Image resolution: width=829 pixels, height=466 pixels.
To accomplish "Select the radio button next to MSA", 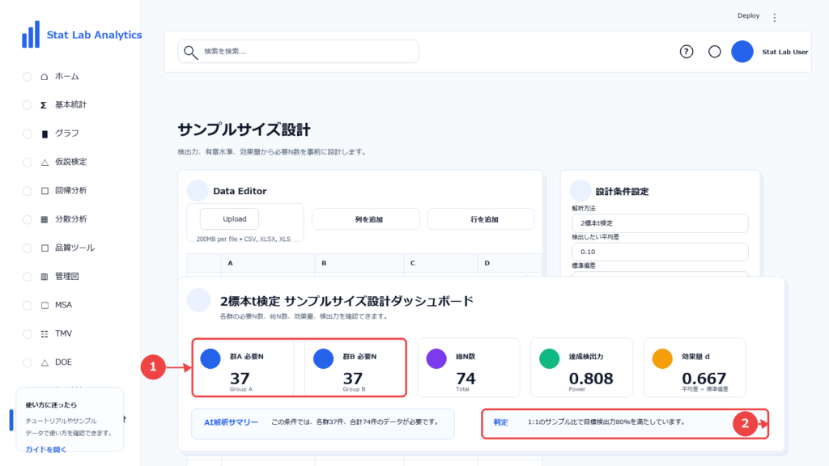I will pyautogui.click(x=28, y=305).
